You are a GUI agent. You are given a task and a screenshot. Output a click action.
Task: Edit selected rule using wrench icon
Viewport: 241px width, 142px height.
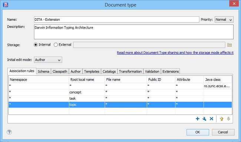point(204,119)
